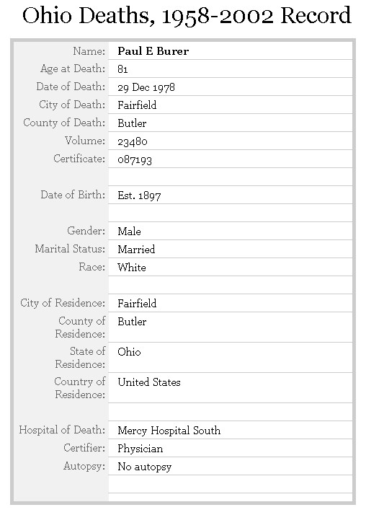The image size is (366, 515).
Task: Select the Volume number 23480
Action: [x=133, y=141]
